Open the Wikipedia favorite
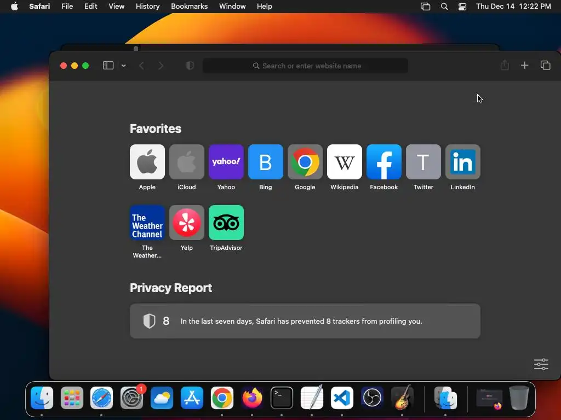The image size is (561, 420). tap(345, 162)
